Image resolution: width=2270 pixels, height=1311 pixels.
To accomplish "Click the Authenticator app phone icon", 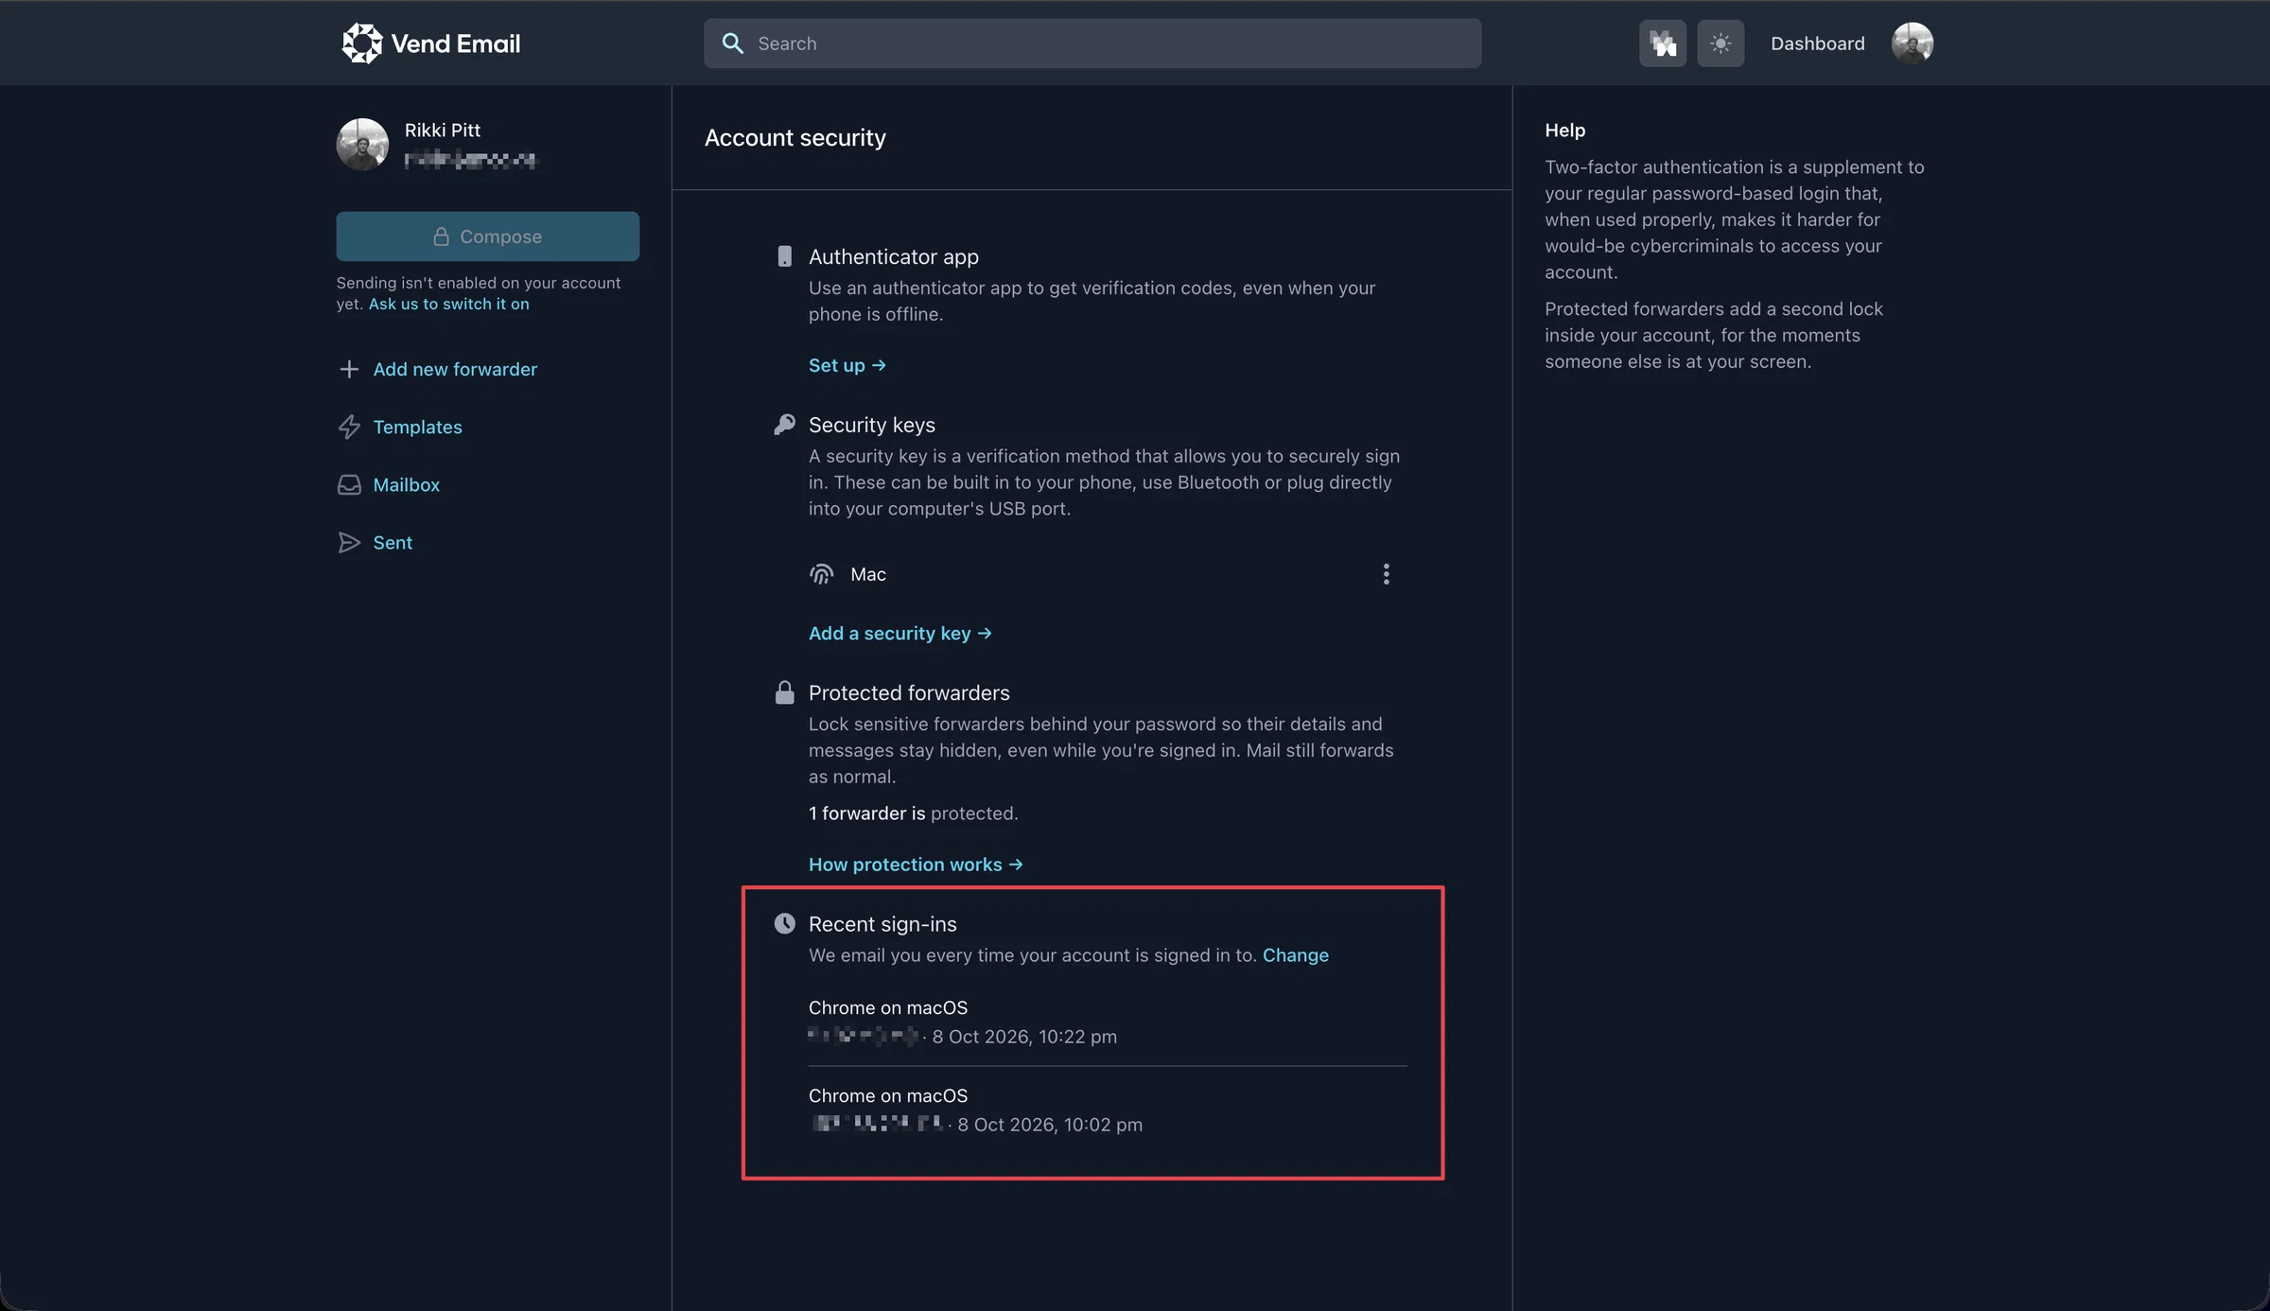I will (x=784, y=256).
